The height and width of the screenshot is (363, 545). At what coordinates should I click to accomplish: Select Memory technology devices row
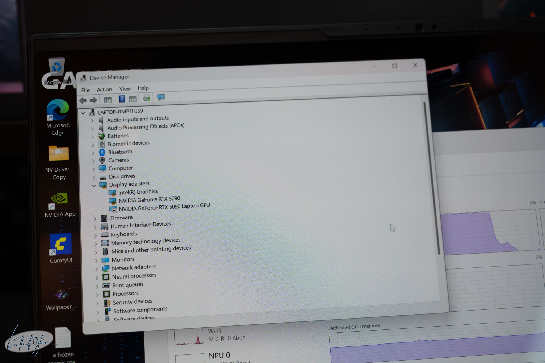tap(146, 242)
